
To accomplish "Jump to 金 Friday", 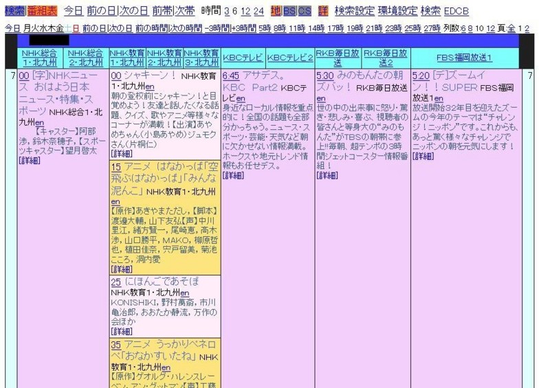I will tap(60, 28).
